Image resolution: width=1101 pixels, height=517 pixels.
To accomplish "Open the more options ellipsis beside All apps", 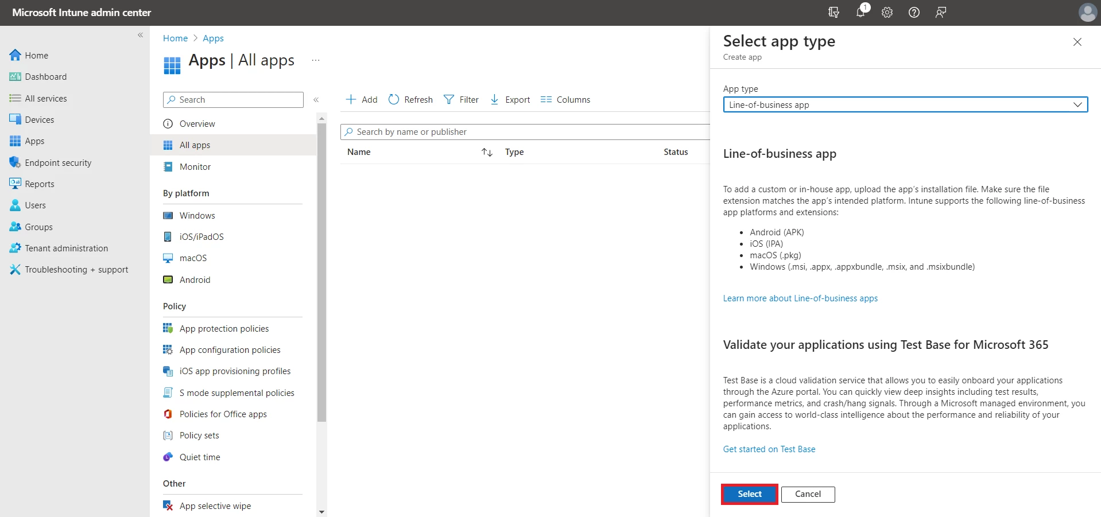I will click(316, 60).
